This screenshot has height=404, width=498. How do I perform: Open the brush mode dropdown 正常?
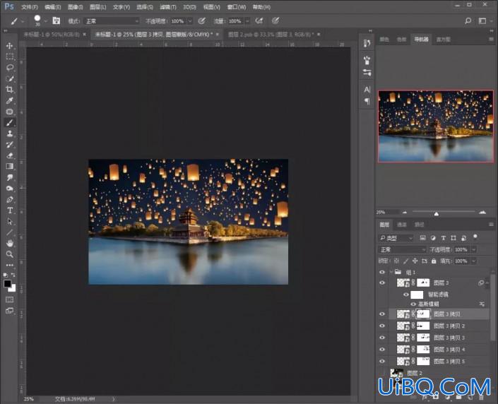tap(111, 21)
